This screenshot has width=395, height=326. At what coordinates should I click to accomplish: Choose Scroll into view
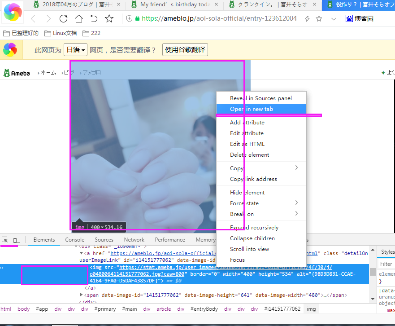pos(261,249)
